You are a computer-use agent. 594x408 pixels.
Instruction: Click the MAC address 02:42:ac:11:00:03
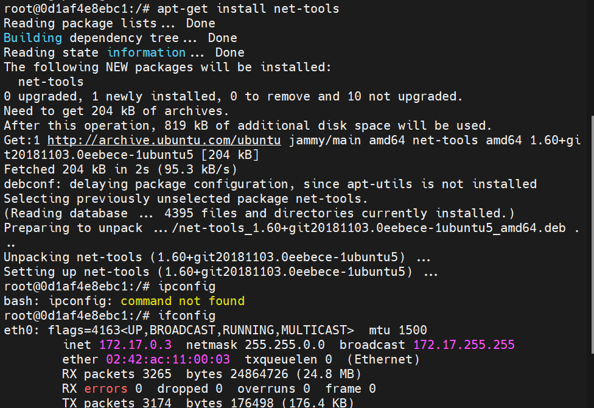pos(168,359)
